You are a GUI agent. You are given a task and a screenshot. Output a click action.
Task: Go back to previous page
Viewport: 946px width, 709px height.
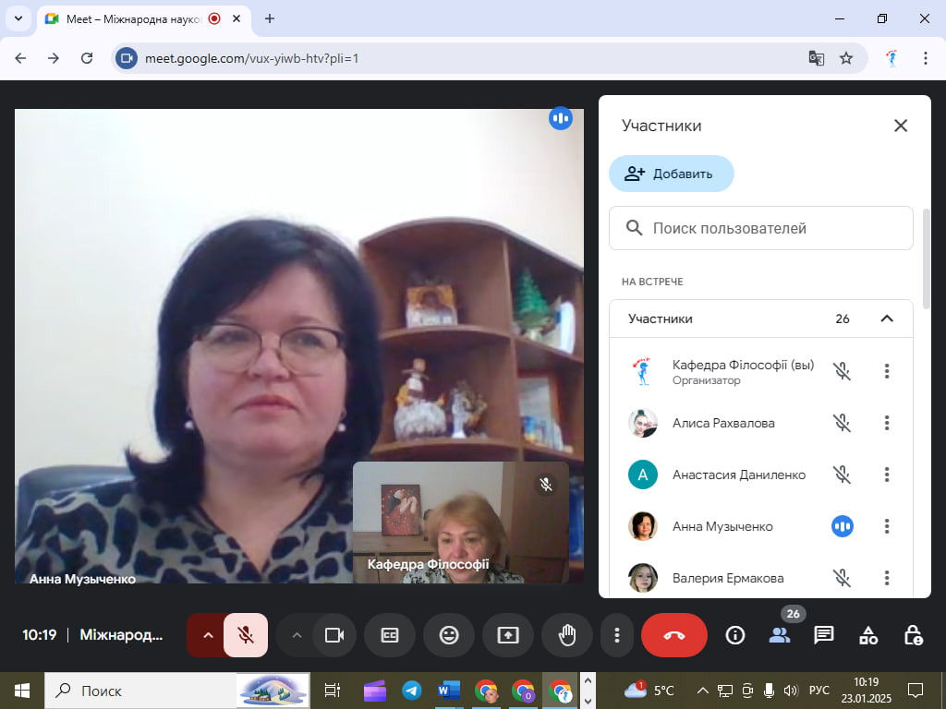coord(20,58)
